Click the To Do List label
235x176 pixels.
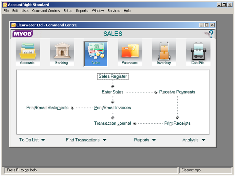point(29,140)
